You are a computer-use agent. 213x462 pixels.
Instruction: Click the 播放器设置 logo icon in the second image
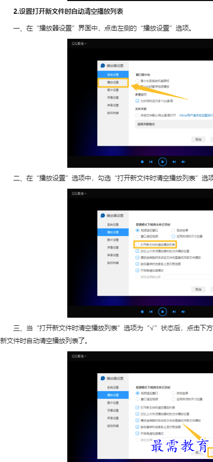click(103, 216)
